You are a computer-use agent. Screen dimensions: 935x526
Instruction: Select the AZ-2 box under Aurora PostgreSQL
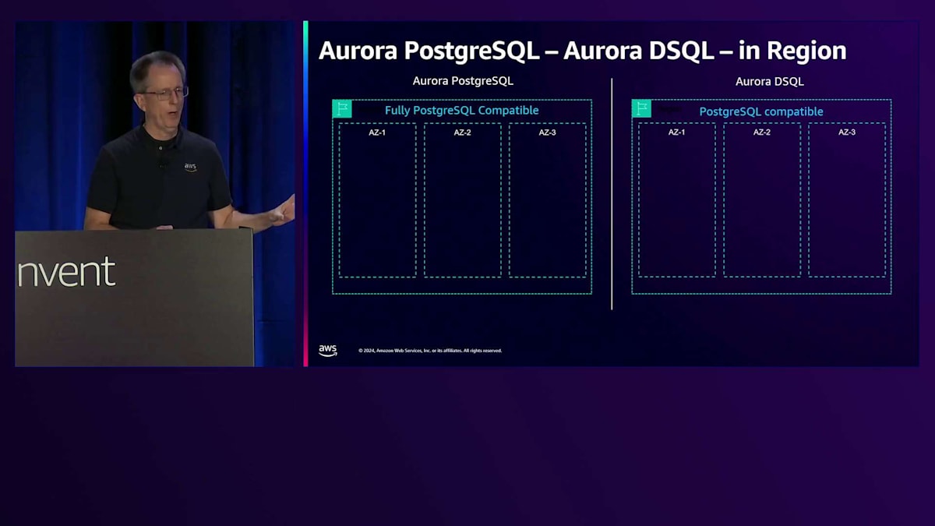[462, 200]
